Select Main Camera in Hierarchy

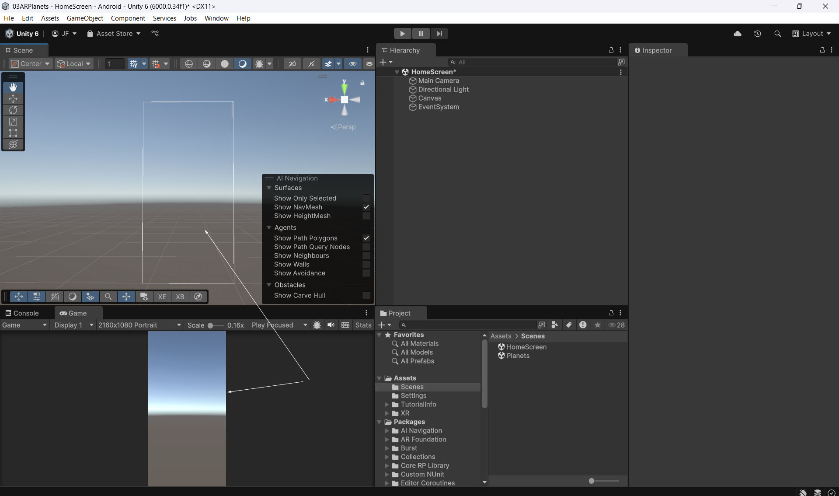[x=438, y=81]
